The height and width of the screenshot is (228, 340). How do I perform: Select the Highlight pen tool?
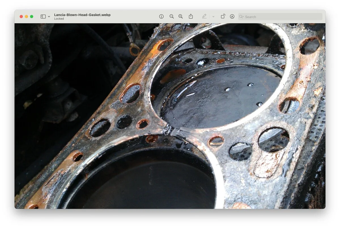204,17
